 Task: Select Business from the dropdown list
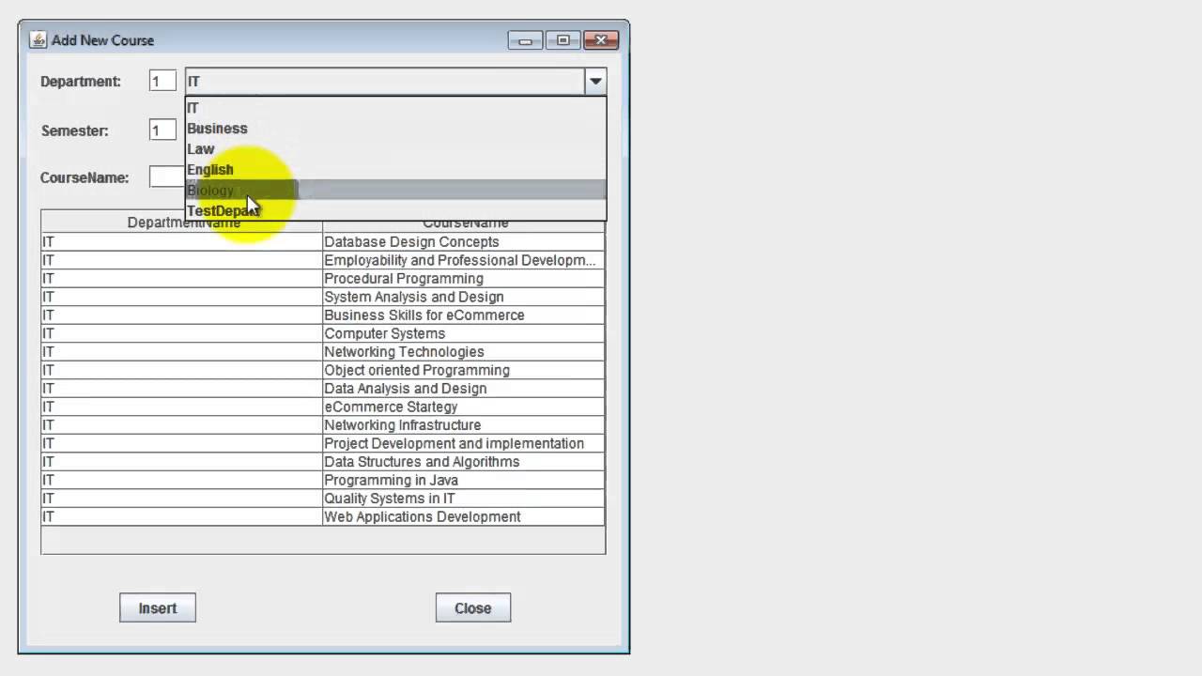(x=395, y=129)
